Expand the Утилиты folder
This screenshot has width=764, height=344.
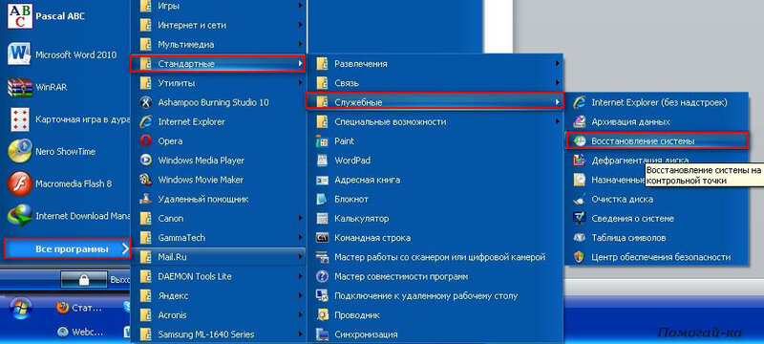coord(218,83)
